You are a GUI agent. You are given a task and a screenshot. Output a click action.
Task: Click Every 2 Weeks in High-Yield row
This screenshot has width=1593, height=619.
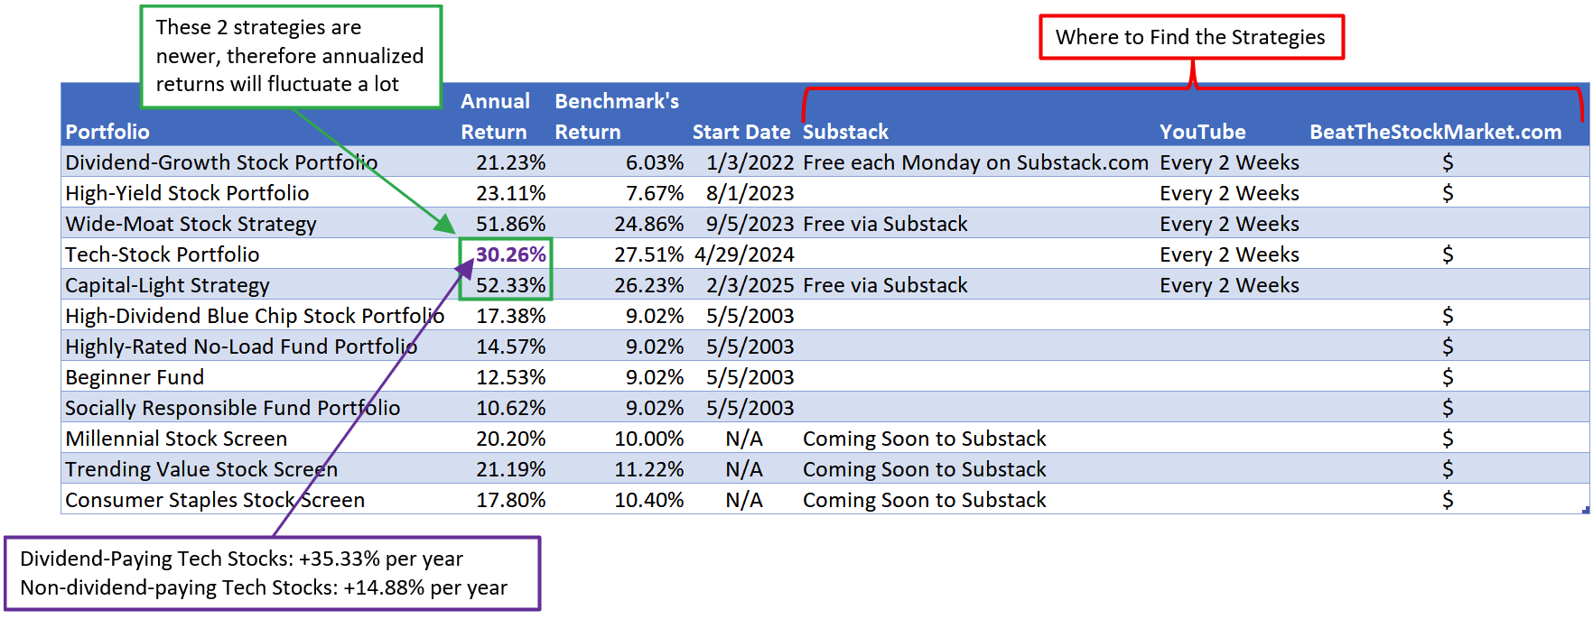(1230, 193)
